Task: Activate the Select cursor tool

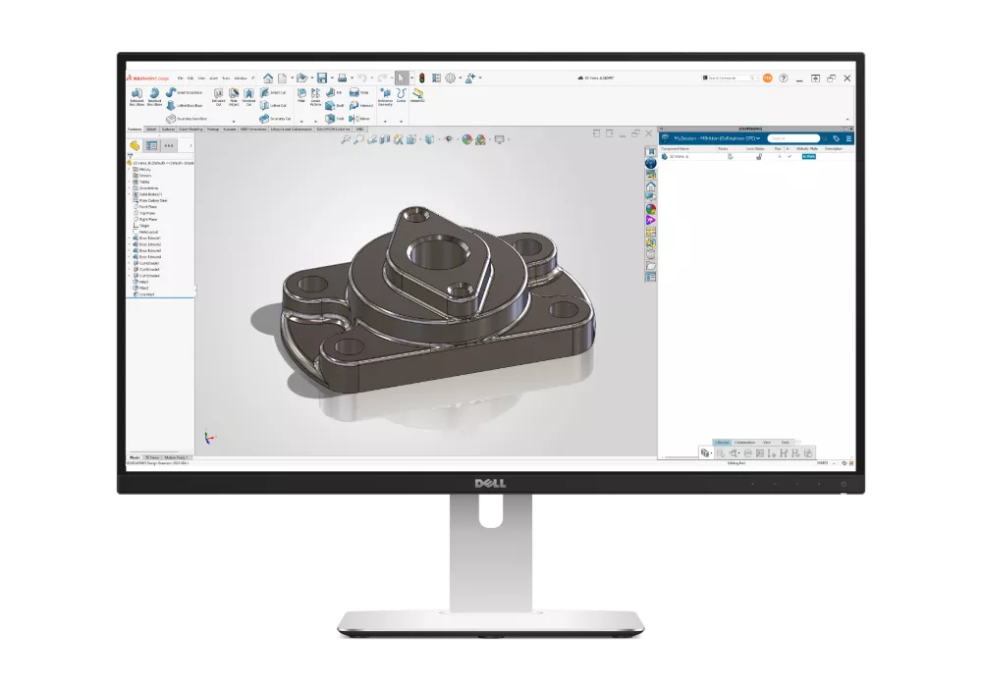Action: pos(402,79)
